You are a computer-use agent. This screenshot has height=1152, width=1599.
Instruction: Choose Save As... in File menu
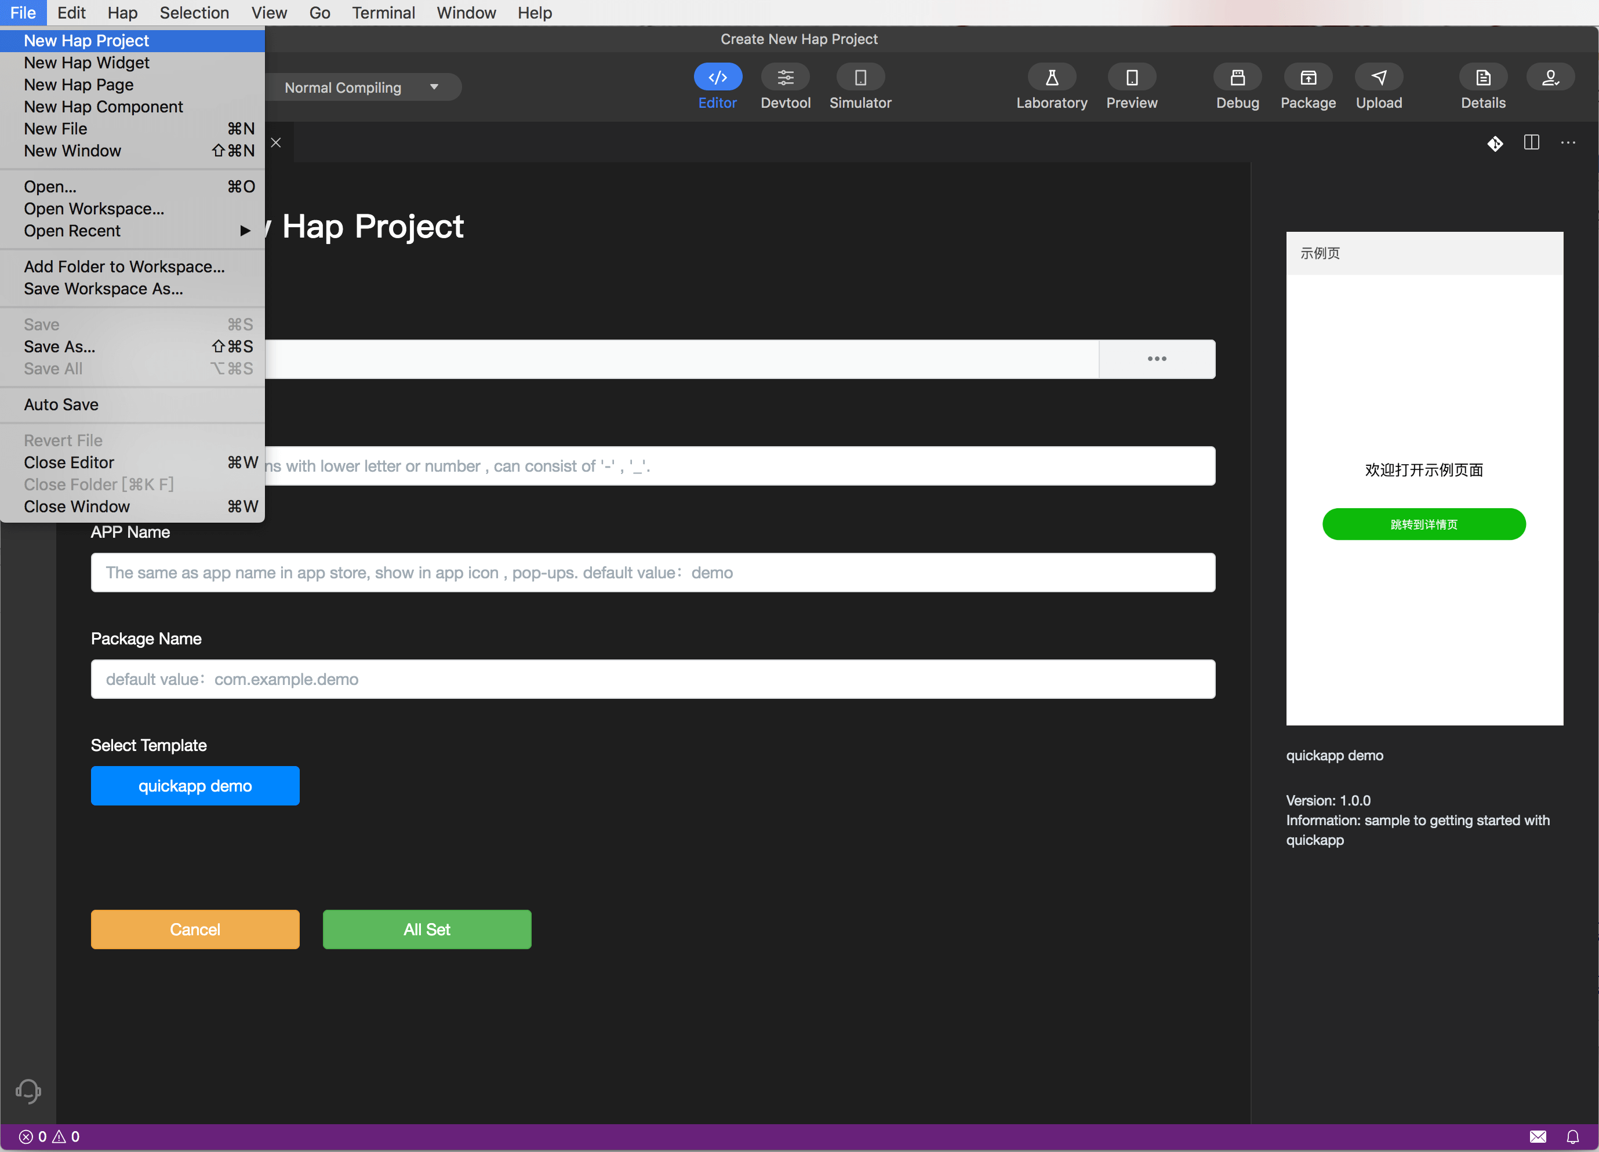point(133,347)
